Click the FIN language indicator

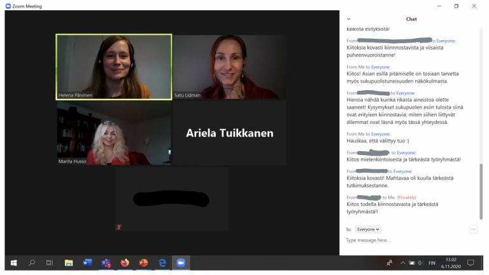432,263
